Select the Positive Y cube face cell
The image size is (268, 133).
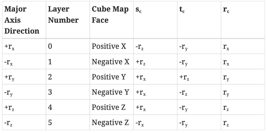point(109,77)
